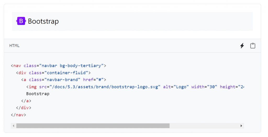Click the div class="container-fluid" code line
268x137 pixels.
[x=53, y=73]
